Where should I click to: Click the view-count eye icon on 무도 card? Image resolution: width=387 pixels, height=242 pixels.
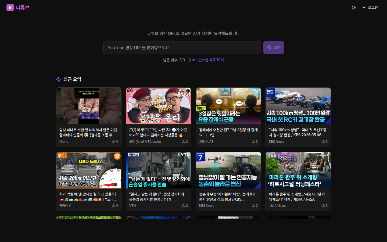tap(184, 142)
